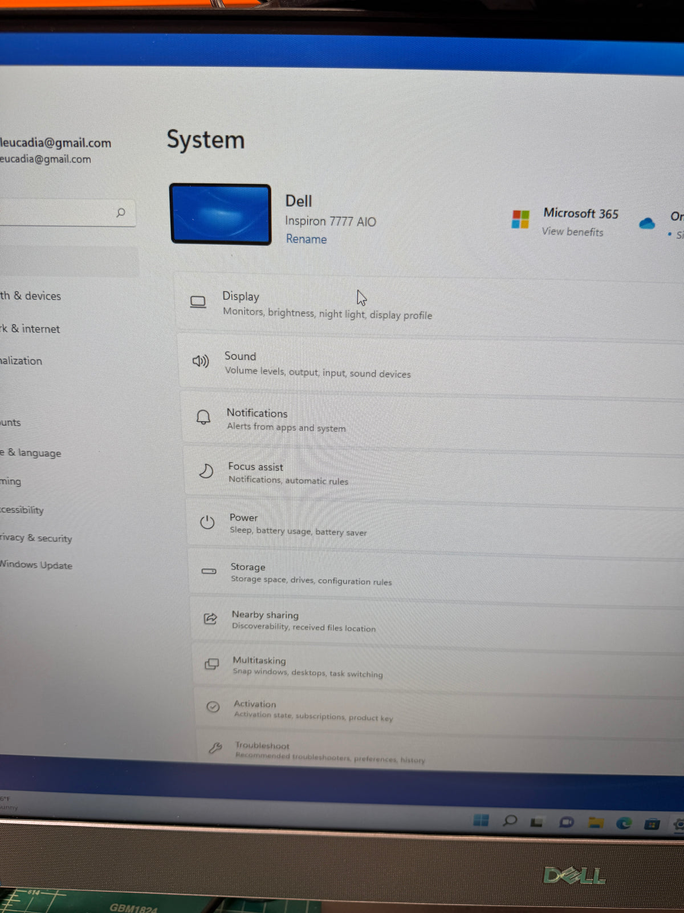
Task: Launch Microsoft Edge from taskbar
Action: (x=624, y=823)
